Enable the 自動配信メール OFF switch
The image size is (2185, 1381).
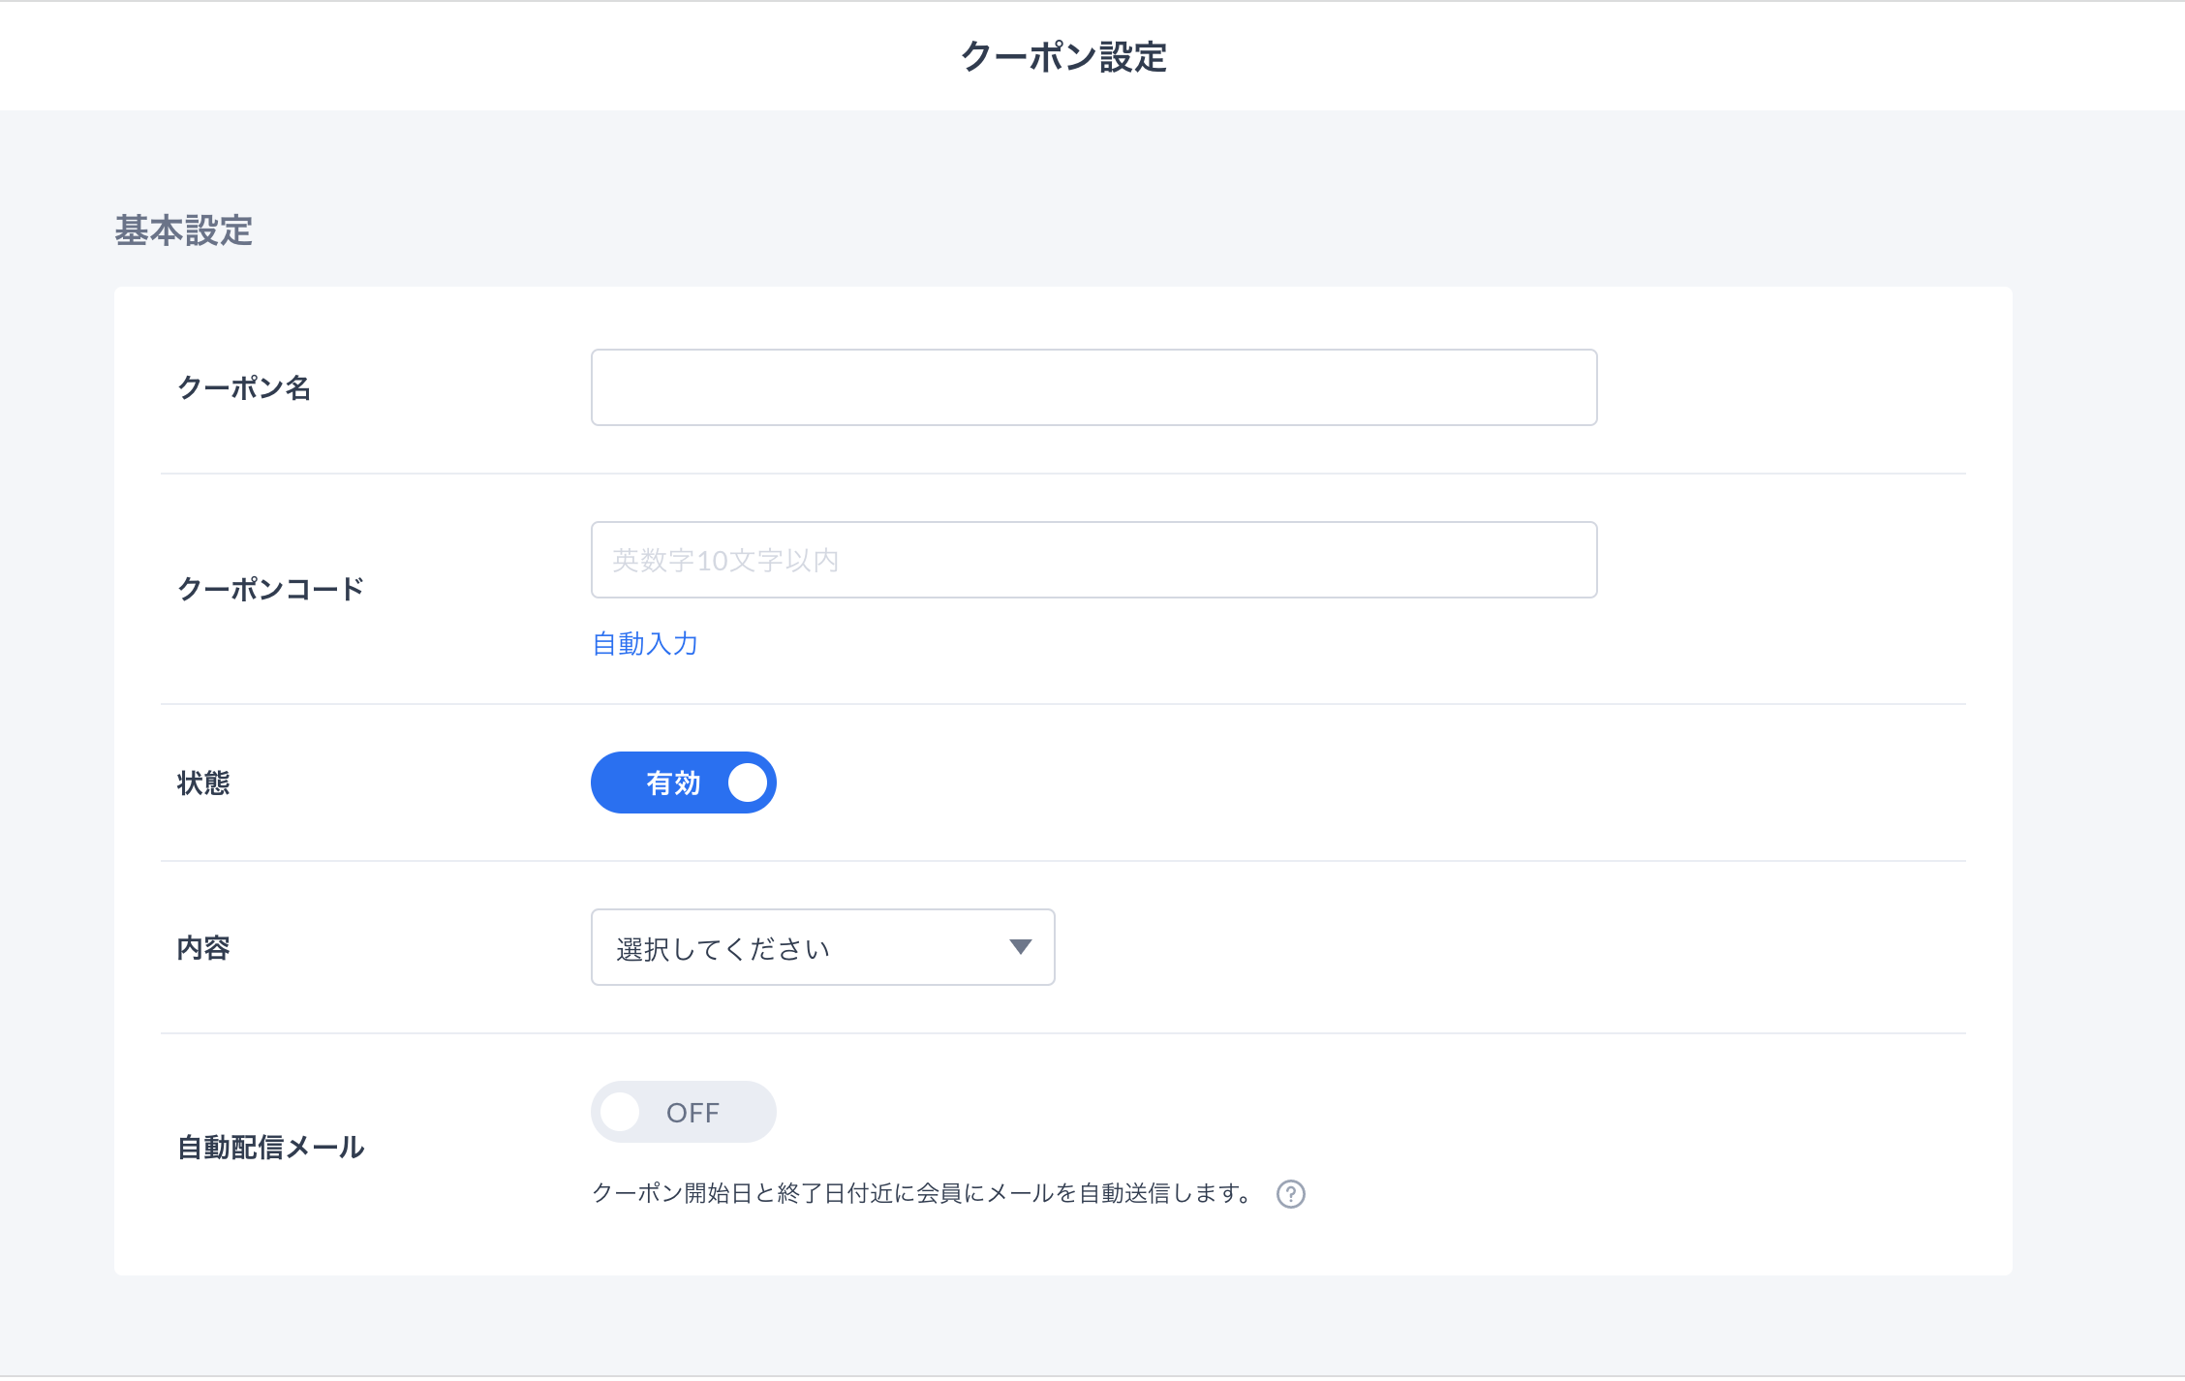tap(683, 1112)
